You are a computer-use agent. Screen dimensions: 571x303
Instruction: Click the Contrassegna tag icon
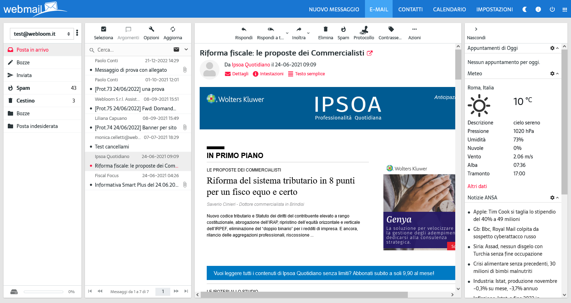pos(391,29)
